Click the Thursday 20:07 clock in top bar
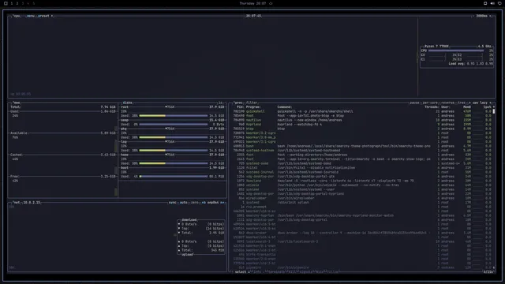505x284 pixels. tap(252, 3)
